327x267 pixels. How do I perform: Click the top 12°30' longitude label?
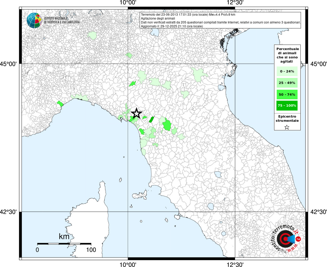235,3
